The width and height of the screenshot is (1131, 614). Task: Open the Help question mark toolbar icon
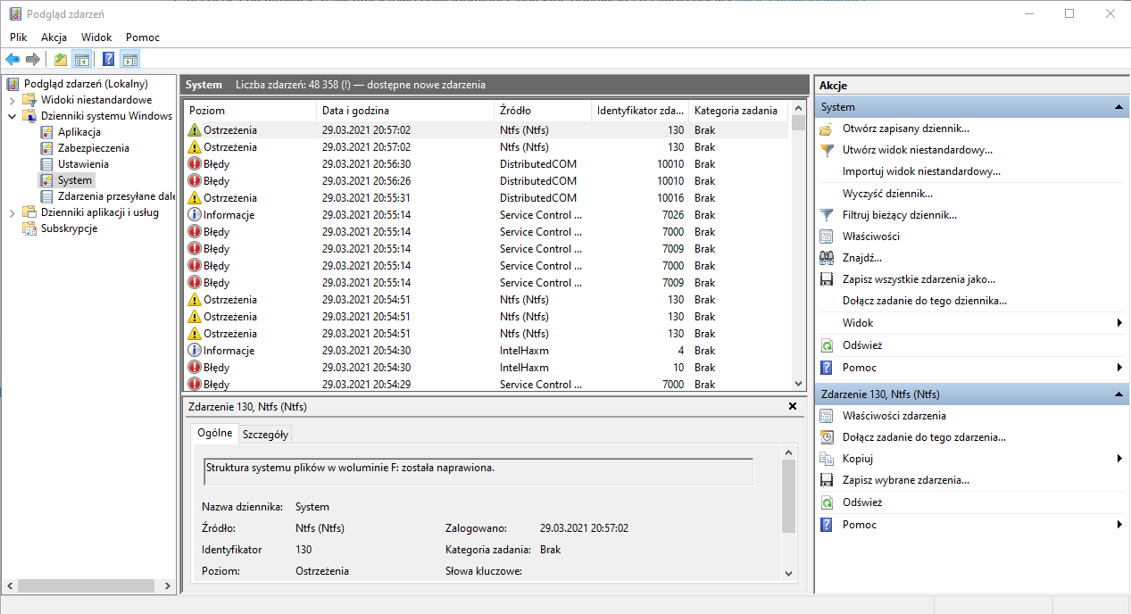[108, 60]
